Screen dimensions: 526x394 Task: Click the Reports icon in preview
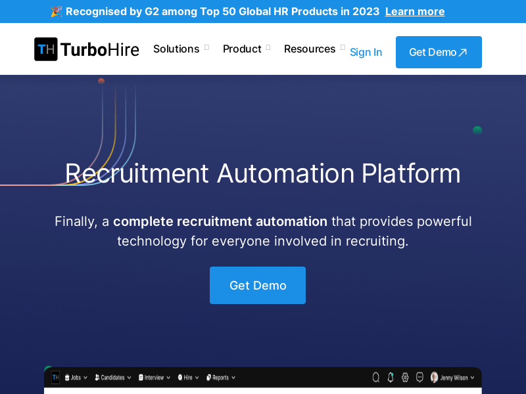208,378
